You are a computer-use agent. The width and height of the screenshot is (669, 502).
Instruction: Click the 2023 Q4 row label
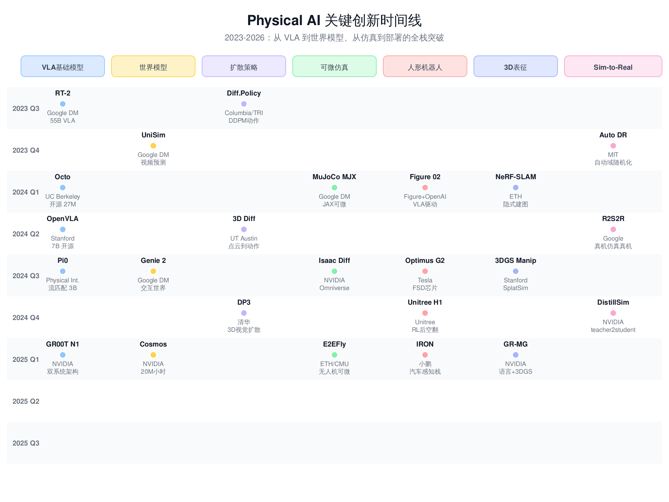(26, 150)
